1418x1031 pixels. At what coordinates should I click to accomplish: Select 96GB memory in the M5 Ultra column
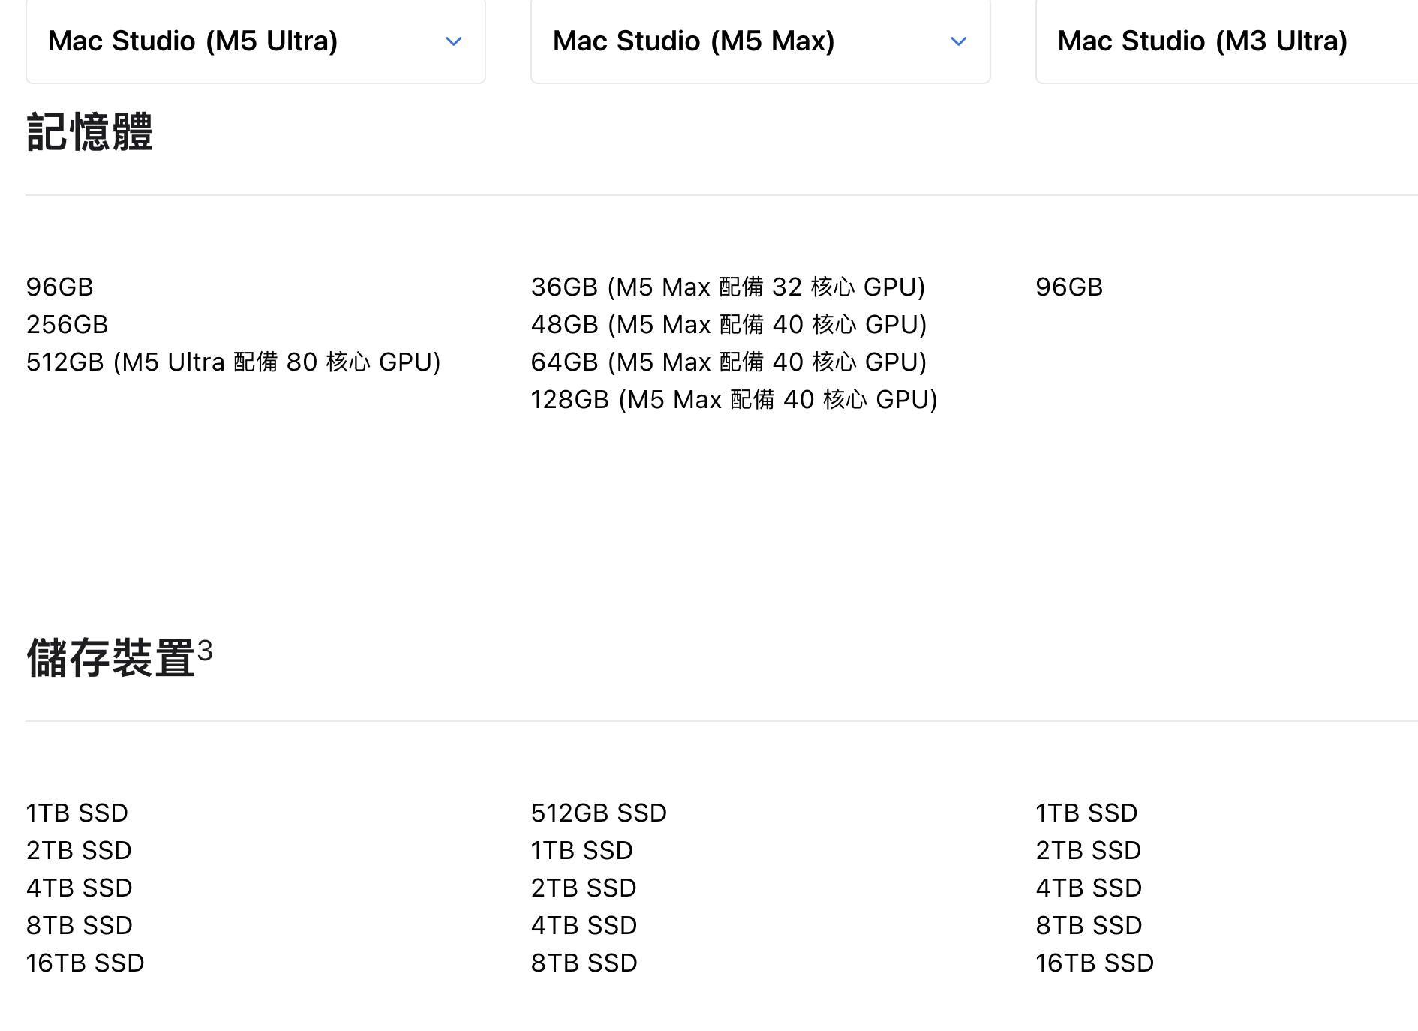(60, 287)
